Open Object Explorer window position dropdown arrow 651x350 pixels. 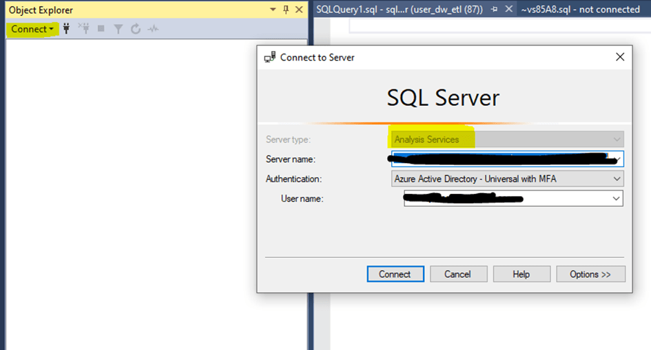[273, 10]
